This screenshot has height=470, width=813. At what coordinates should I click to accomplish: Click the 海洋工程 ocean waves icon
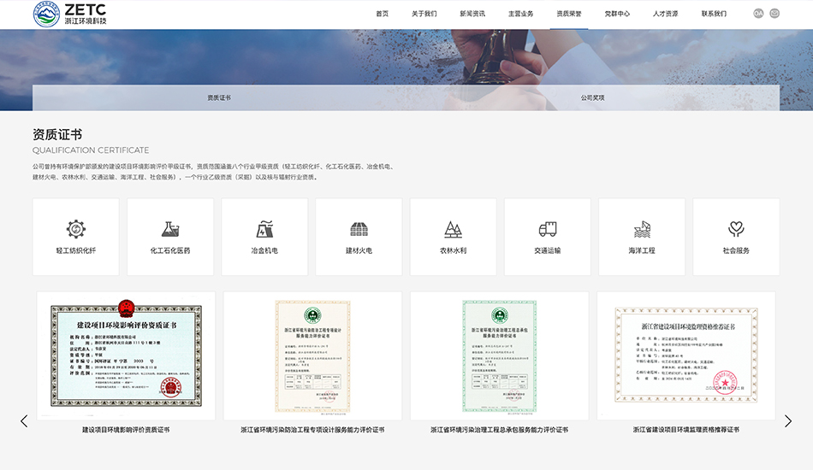642,229
